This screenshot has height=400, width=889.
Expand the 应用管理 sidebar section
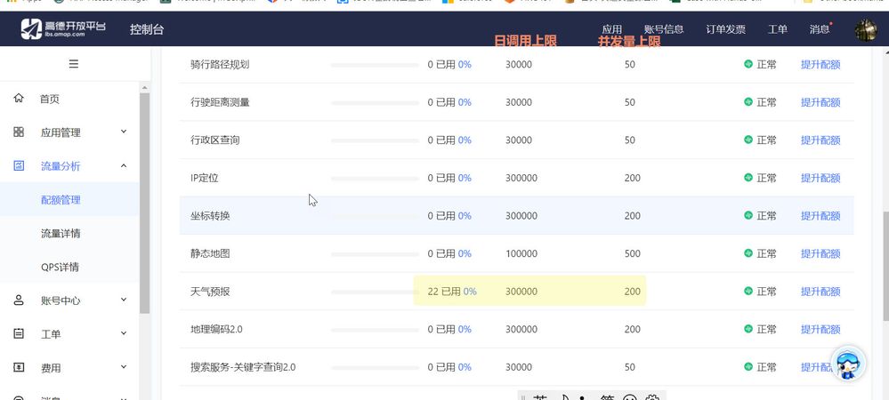click(124, 132)
